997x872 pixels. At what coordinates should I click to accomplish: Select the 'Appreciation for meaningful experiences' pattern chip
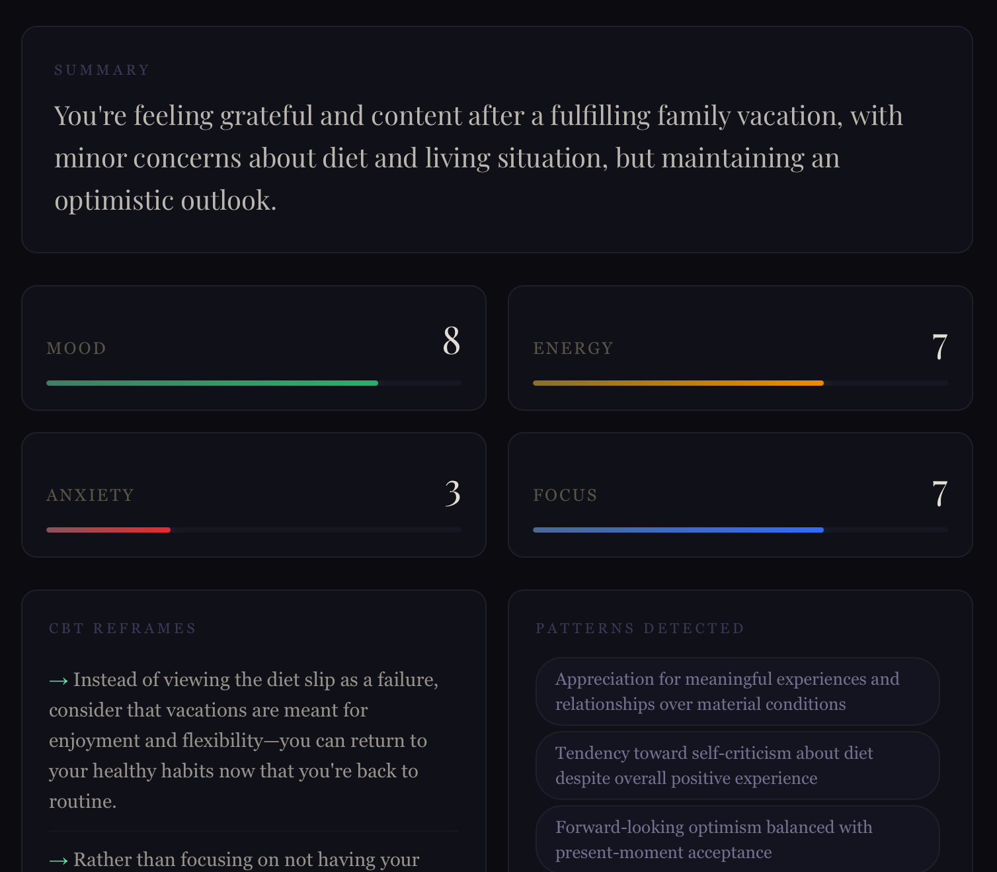tap(737, 691)
